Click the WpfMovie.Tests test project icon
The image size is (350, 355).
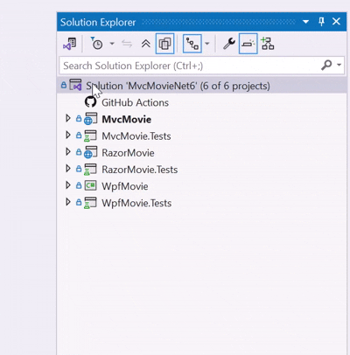tap(90, 203)
